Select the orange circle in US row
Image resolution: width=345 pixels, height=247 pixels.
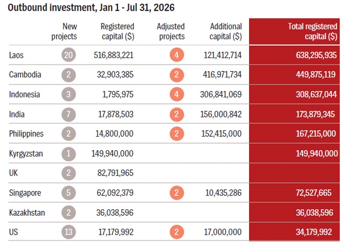[177, 232]
